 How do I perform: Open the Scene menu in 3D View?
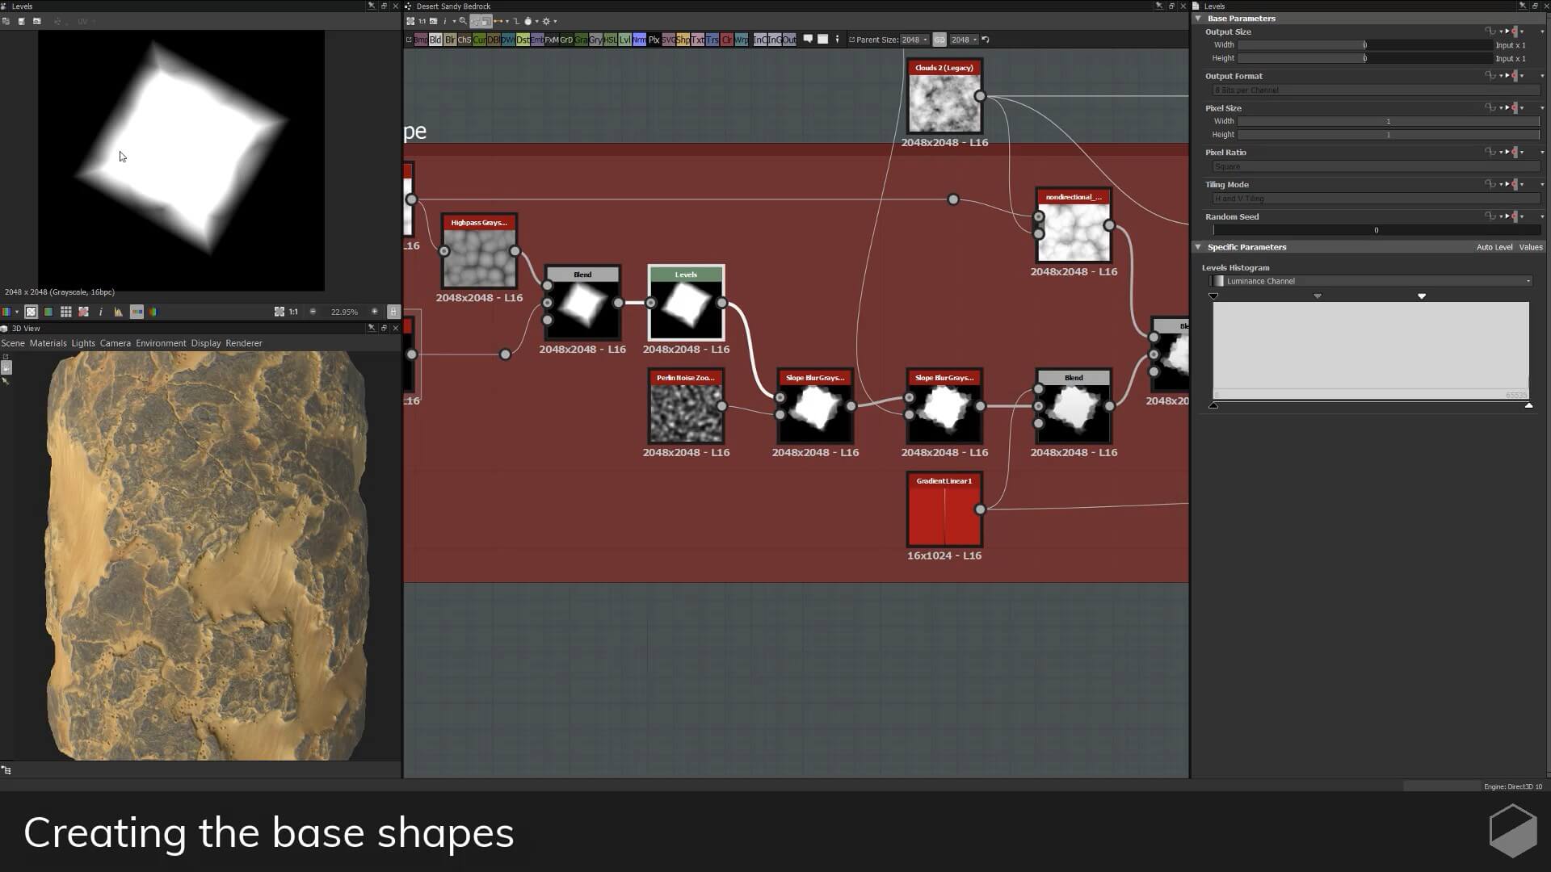13,343
